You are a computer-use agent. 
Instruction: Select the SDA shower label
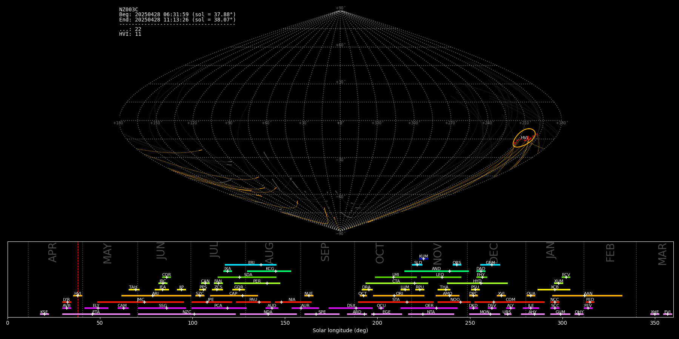point(248,275)
